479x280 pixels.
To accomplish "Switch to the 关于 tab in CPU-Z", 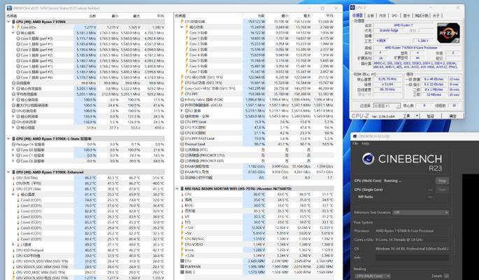I will 436,15.
